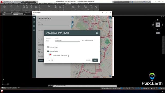Click CANCEL in the WMS dialog
This screenshot has height=93, width=165.
tap(88, 60)
